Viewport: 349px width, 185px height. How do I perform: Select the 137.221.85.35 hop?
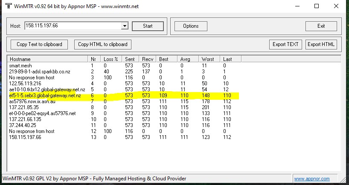124,107
